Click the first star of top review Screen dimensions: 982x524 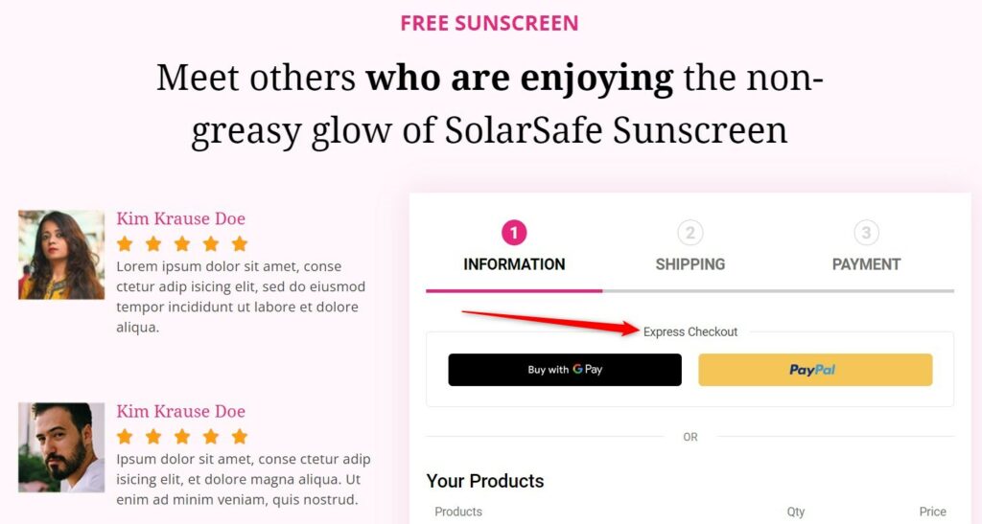pyautogui.click(x=125, y=243)
